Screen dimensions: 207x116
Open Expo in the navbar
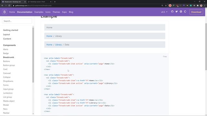point(64,12)
